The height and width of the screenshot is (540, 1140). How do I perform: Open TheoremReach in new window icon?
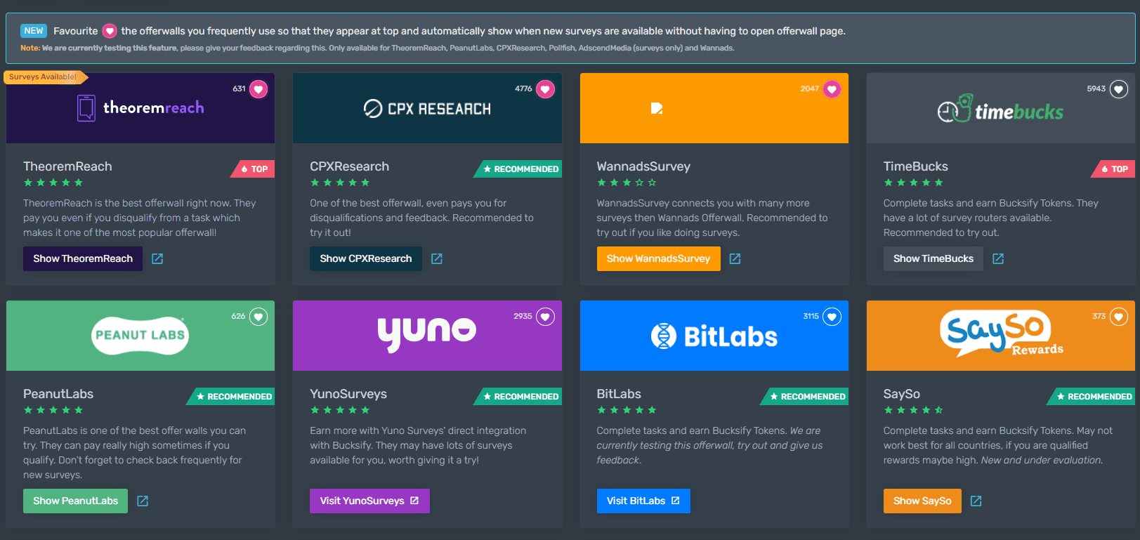[157, 258]
